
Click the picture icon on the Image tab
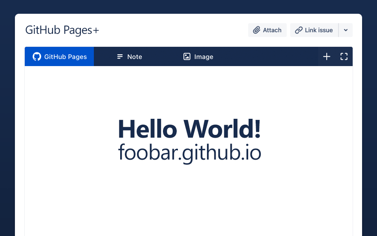point(187,56)
